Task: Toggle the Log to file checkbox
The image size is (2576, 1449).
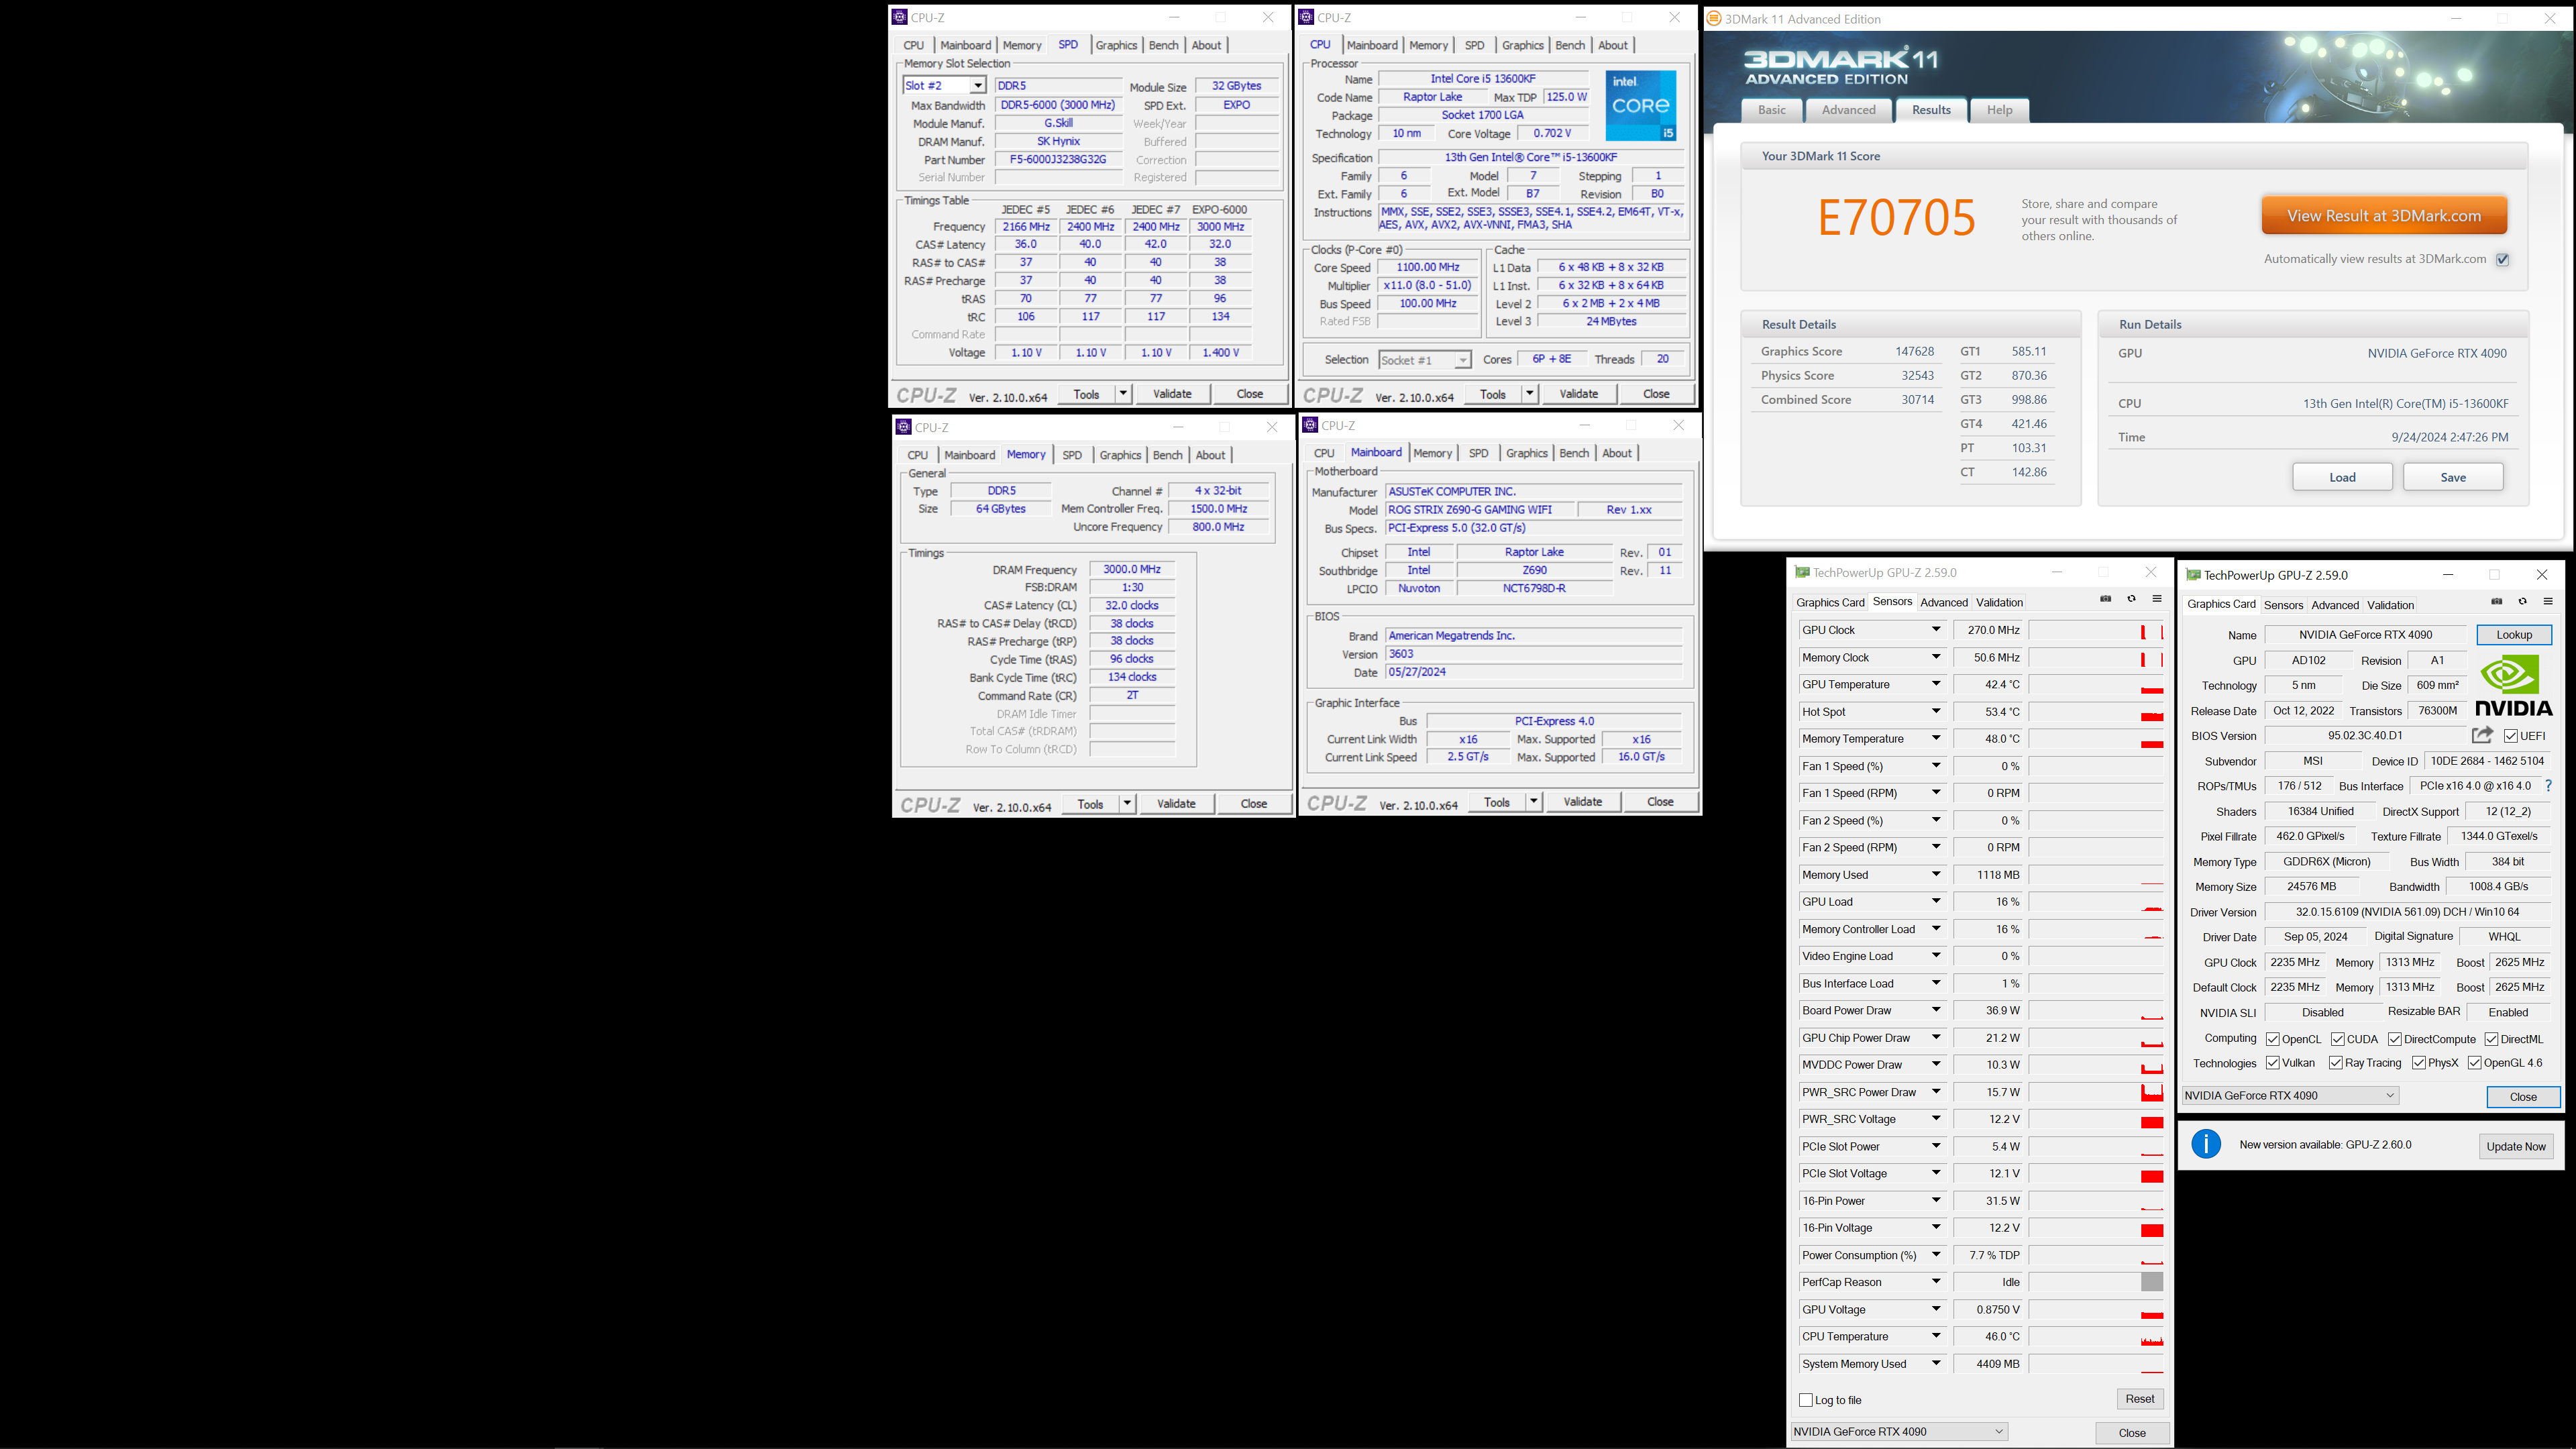Action: (x=1806, y=1400)
